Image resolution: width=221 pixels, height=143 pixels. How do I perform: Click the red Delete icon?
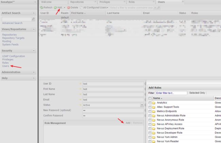pos(69,7)
